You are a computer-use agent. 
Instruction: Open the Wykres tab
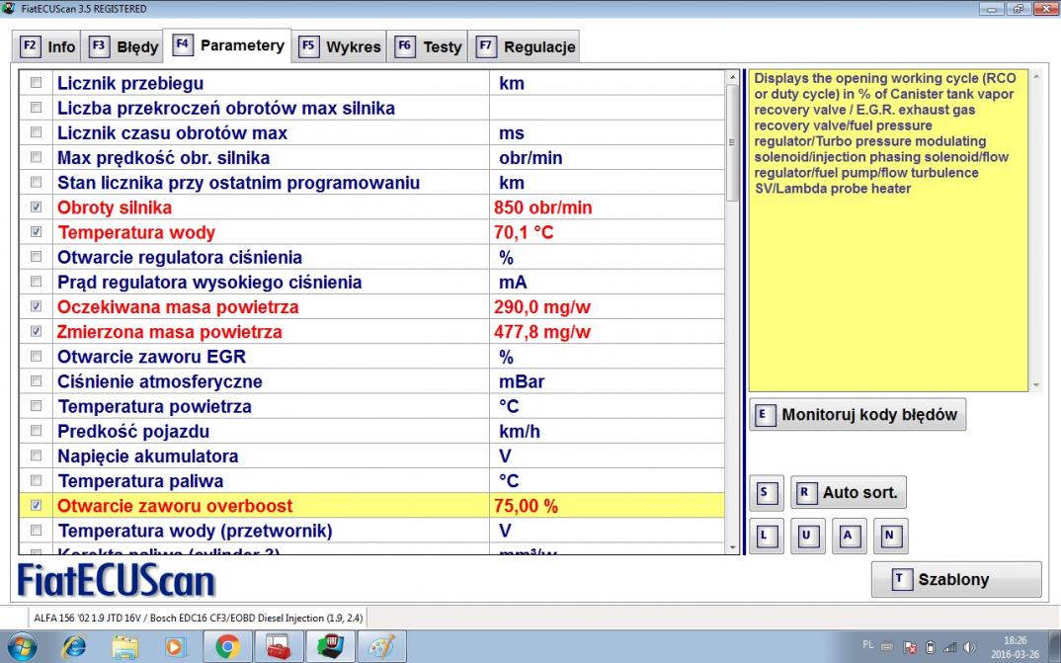pyautogui.click(x=339, y=46)
